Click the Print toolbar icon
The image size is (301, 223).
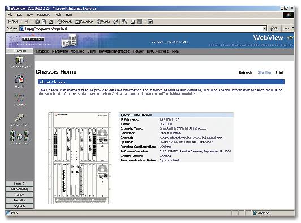point(133,22)
